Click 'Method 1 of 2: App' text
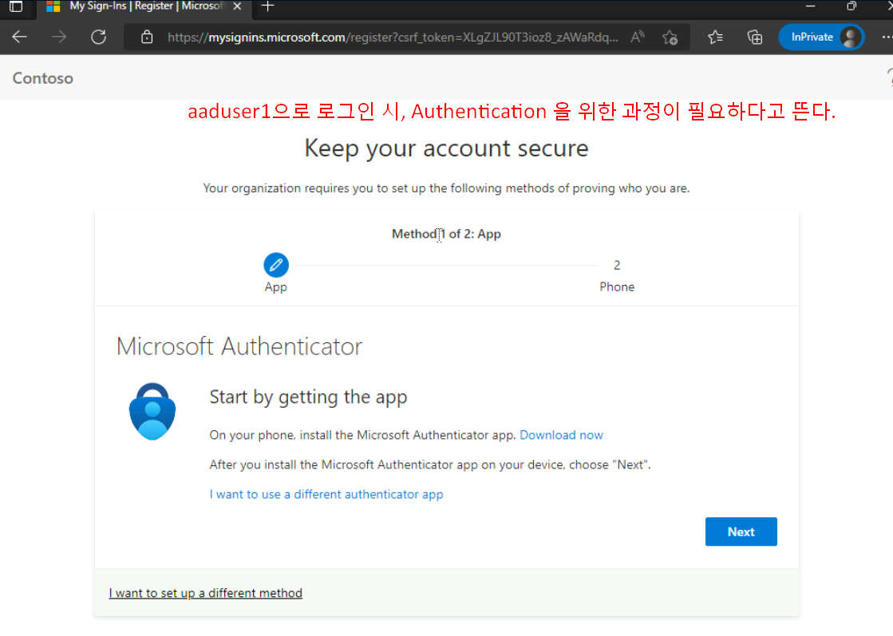This screenshot has width=893, height=636. click(x=446, y=234)
